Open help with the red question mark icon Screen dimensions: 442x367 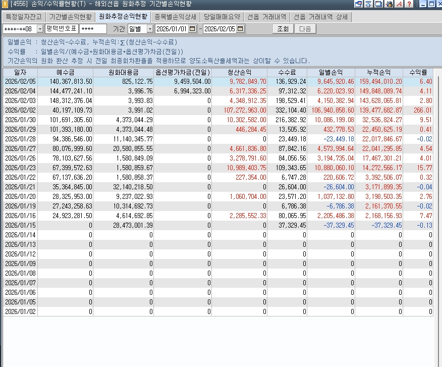point(409,4)
